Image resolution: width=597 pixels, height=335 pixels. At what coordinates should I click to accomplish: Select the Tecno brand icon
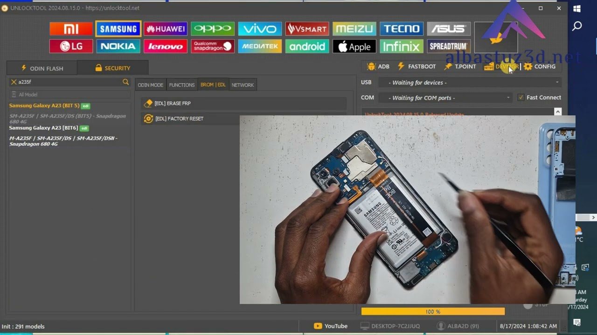[402, 29]
